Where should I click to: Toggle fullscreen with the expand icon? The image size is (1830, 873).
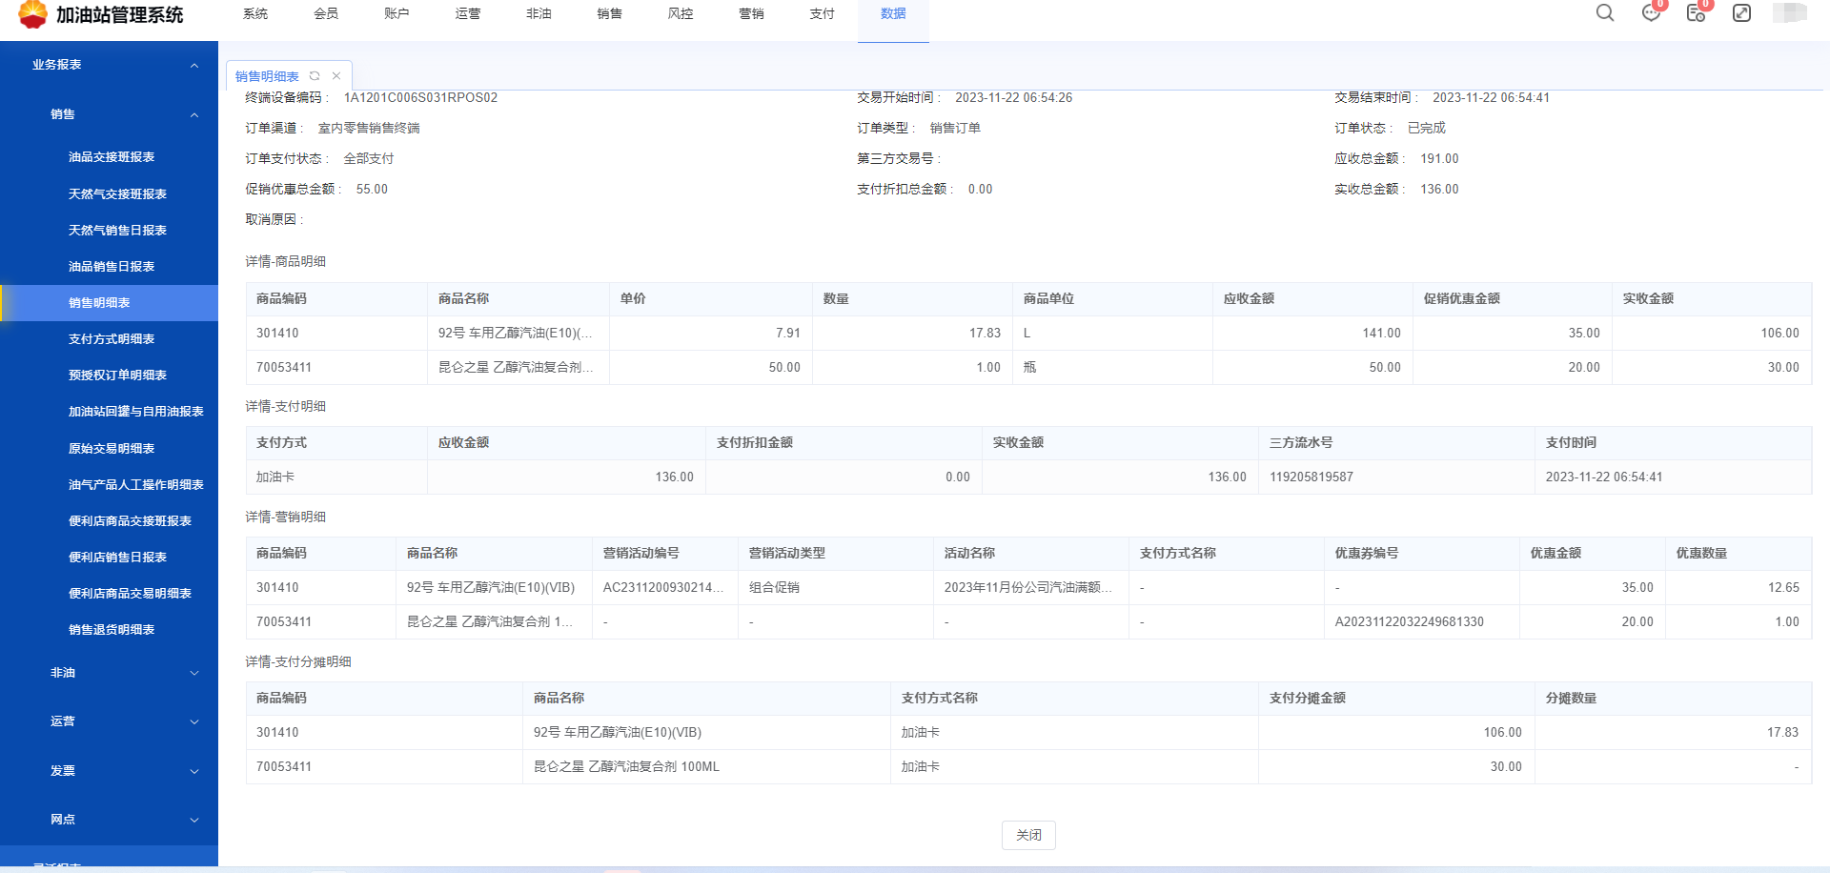[x=1741, y=13]
